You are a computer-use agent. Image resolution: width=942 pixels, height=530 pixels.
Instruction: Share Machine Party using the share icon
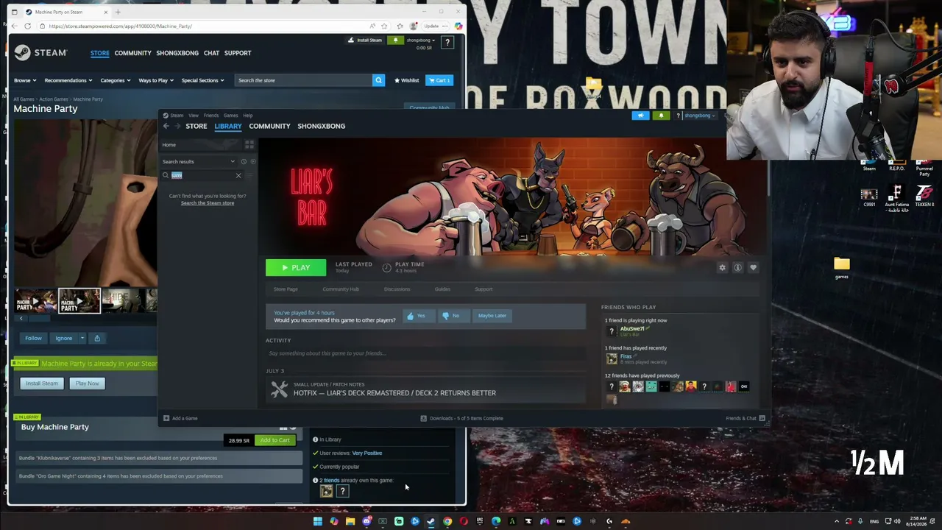tap(96, 338)
